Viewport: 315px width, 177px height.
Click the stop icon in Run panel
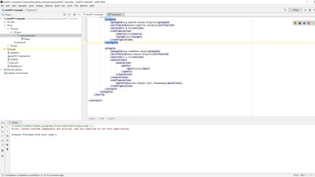pyautogui.click(x=2, y=132)
